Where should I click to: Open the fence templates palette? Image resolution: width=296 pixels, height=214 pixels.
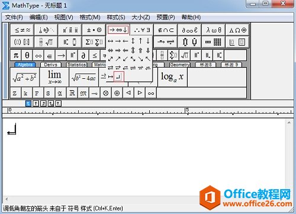pos(22,42)
